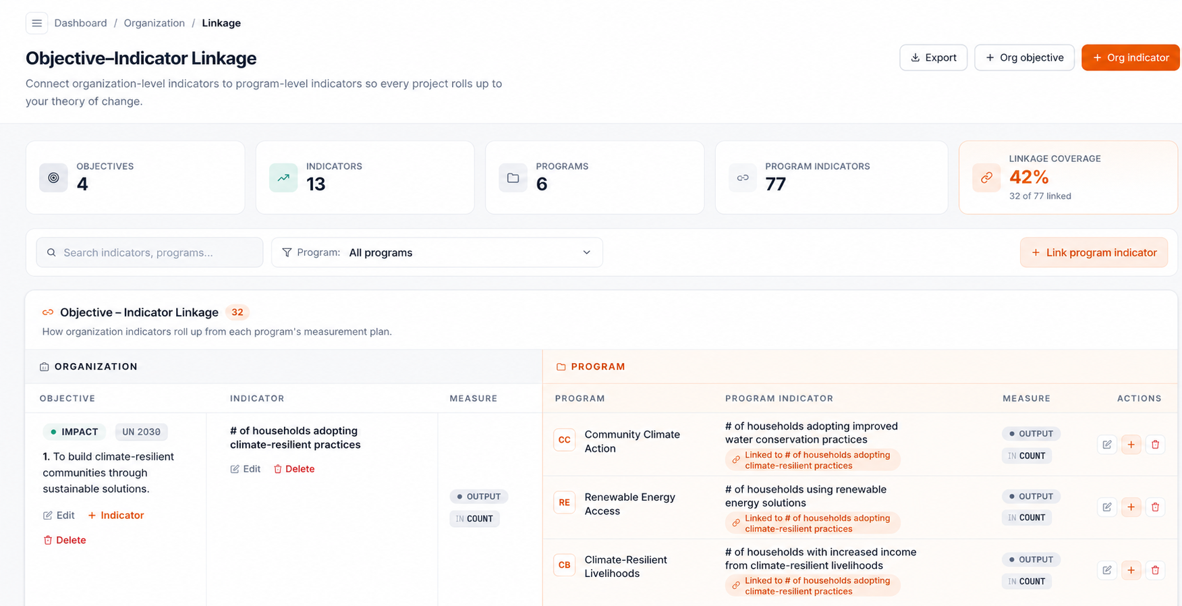
Task: Add a new Org objective
Action: click(1024, 57)
